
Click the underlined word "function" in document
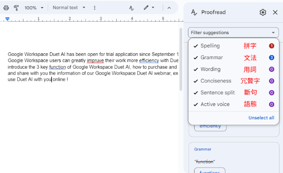click(57, 67)
